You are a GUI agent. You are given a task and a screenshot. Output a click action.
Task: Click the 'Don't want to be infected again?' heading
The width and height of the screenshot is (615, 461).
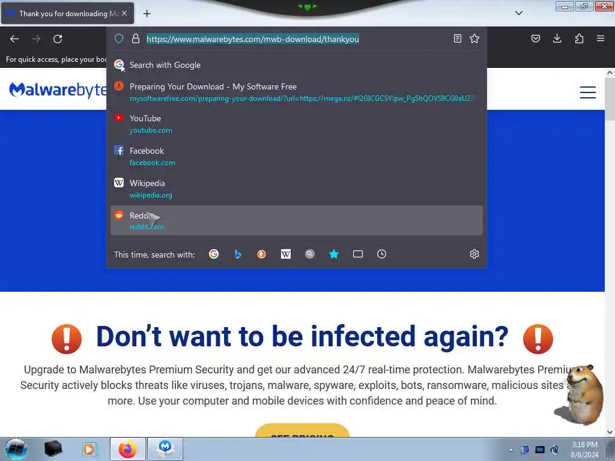[303, 336]
